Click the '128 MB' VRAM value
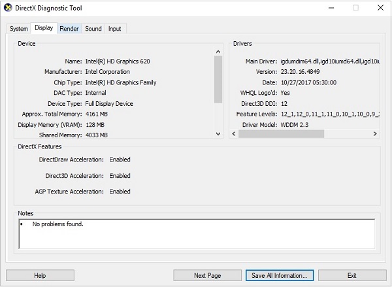This screenshot has width=392, height=287. pos(95,125)
